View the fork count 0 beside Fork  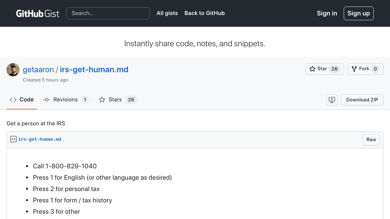point(375,69)
